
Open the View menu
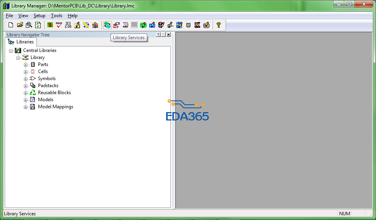pyautogui.click(x=23, y=16)
